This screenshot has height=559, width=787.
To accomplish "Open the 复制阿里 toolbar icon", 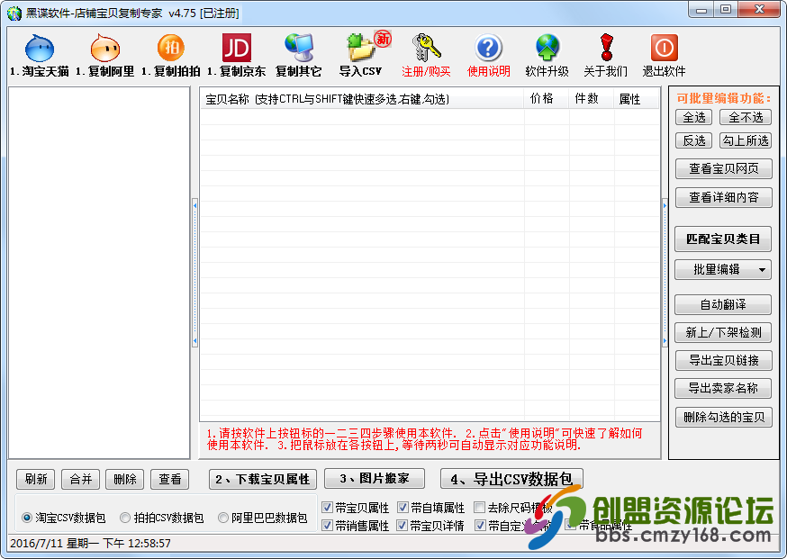I will click(104, 49).
